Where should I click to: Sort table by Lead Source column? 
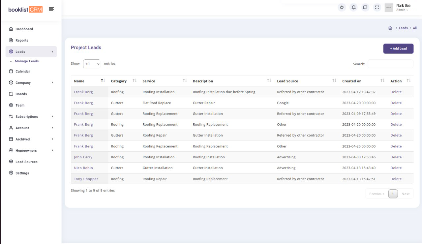pos(307,81)
